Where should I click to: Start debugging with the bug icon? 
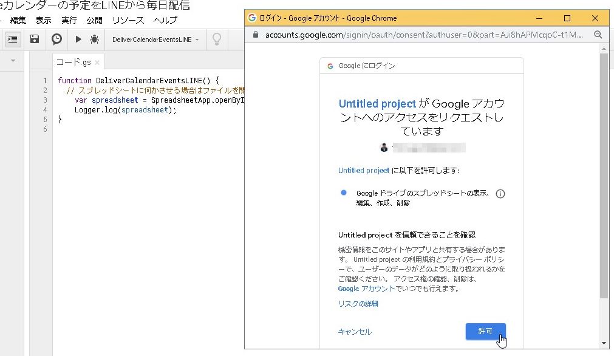[x=94, y=39]
